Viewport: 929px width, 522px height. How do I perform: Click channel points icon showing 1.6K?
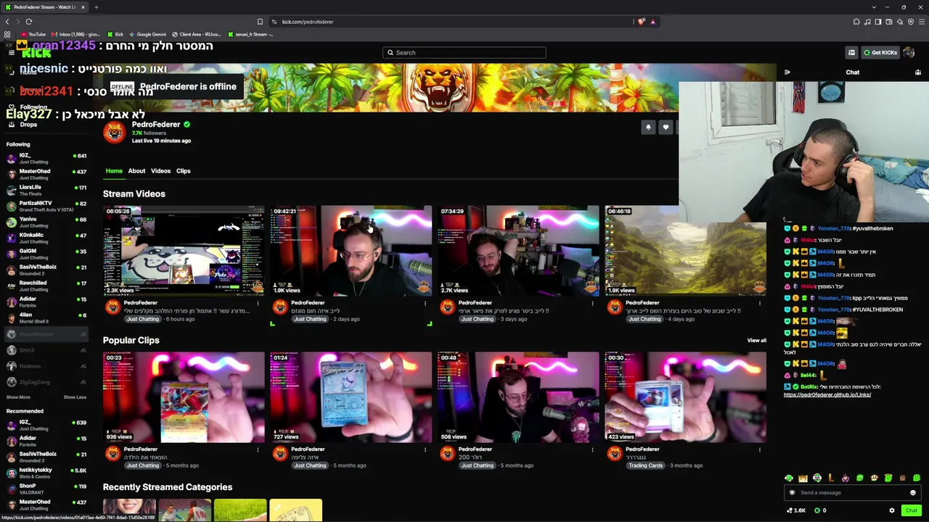click(x=790, y=510)
